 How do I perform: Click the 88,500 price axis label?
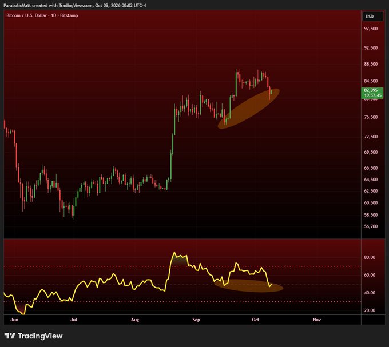(x=371, y=64)
